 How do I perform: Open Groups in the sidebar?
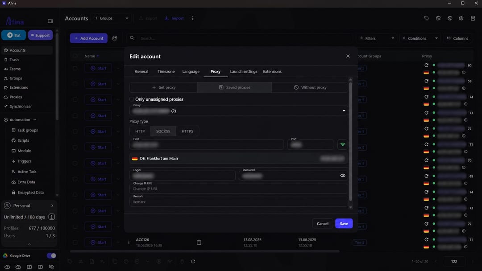(x=16, y=78)
